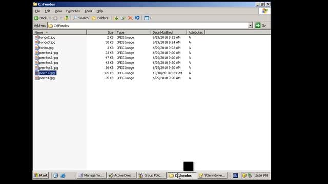Image resolution: width=328 pixels, height=184 pixels.
Task: Select the perritos5.jpg file icon
Action: coord(37,68)
